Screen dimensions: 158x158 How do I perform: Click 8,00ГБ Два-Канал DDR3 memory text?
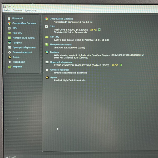tap(81, 40)
